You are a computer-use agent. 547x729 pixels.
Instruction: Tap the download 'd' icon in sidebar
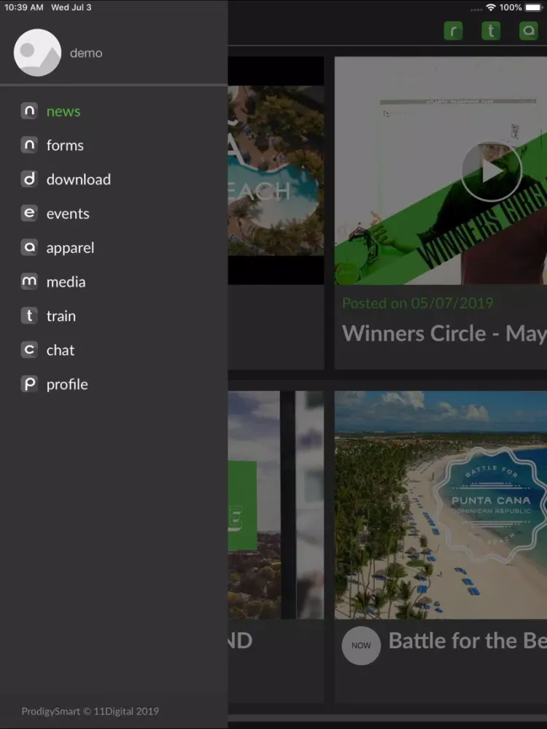coord(29,179)
